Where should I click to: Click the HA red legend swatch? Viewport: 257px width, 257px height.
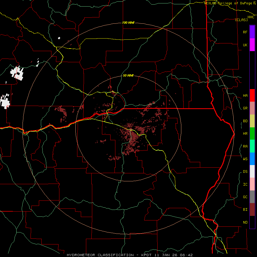click(252, 95)
